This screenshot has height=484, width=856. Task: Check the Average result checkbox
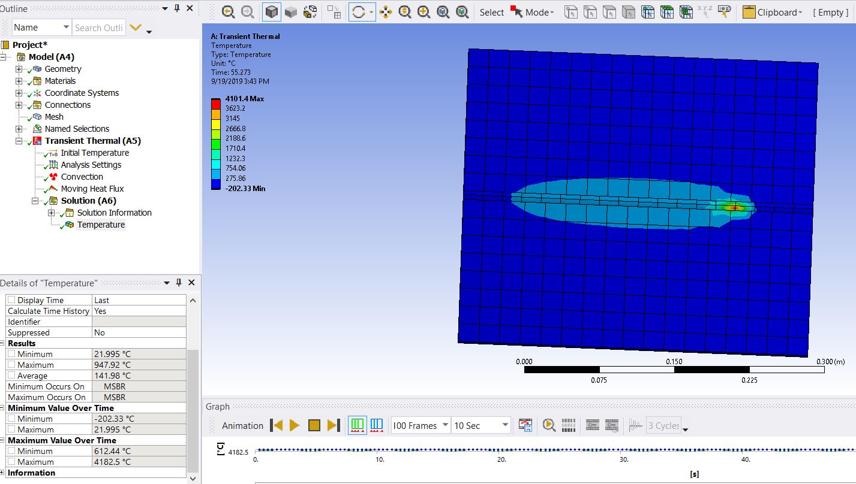(x=11, y=376)
